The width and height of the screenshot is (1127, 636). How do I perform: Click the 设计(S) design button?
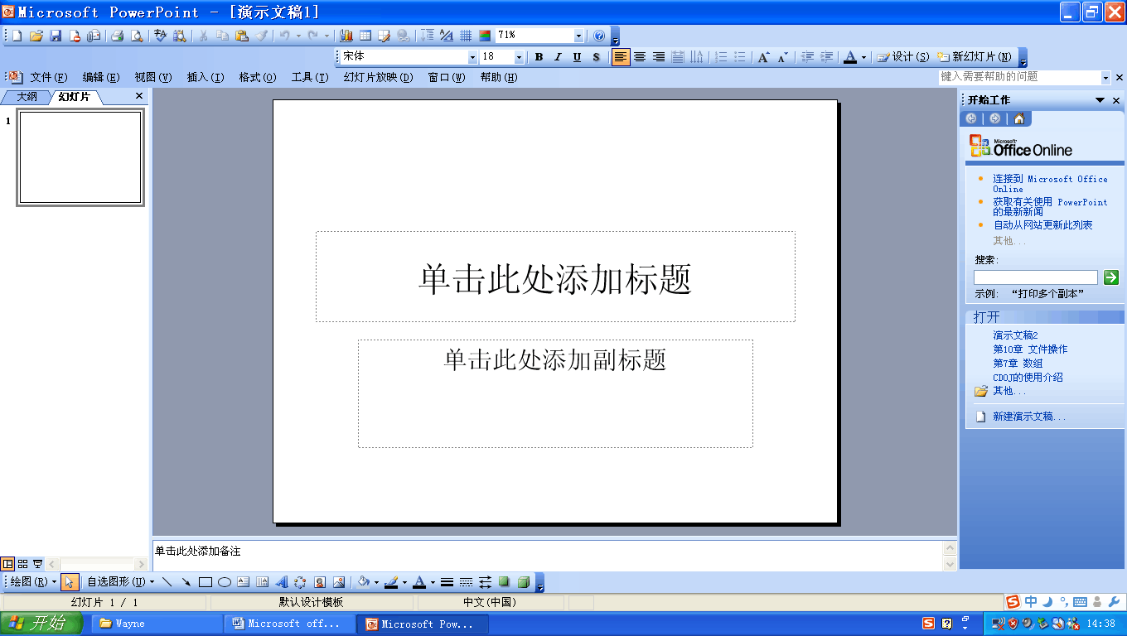(x=903, y=57)
